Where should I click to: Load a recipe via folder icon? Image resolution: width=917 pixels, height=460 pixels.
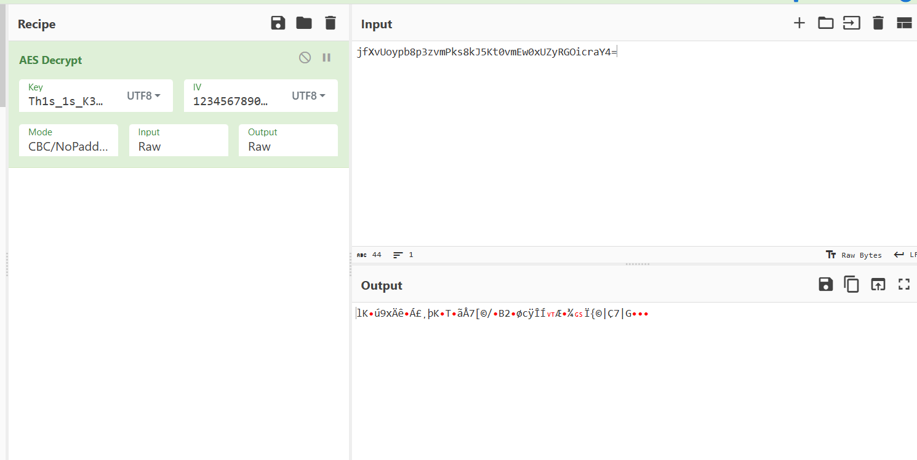click(304, 23)
